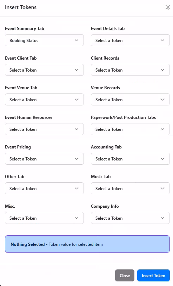The width and height of the screenshot is (173, 286).
Task: Click the gray Close button
Action: 125,275
